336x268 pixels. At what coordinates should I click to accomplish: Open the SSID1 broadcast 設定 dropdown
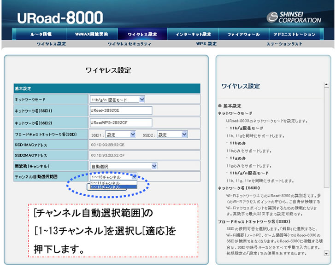(120, 134)
